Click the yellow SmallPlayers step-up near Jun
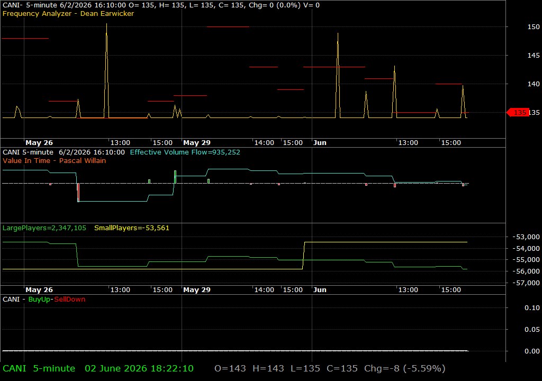The height and width of the screenshot is (381, 542). click(x=304, y=256)
